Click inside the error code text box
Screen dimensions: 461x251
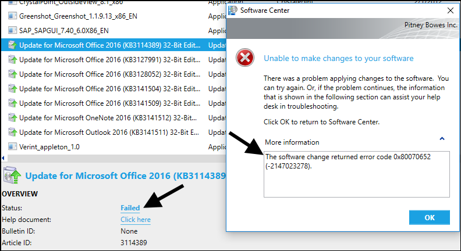(357, 174)
